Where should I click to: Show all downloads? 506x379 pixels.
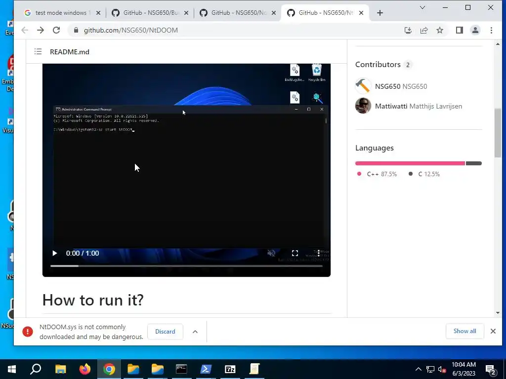pos(464,331)
